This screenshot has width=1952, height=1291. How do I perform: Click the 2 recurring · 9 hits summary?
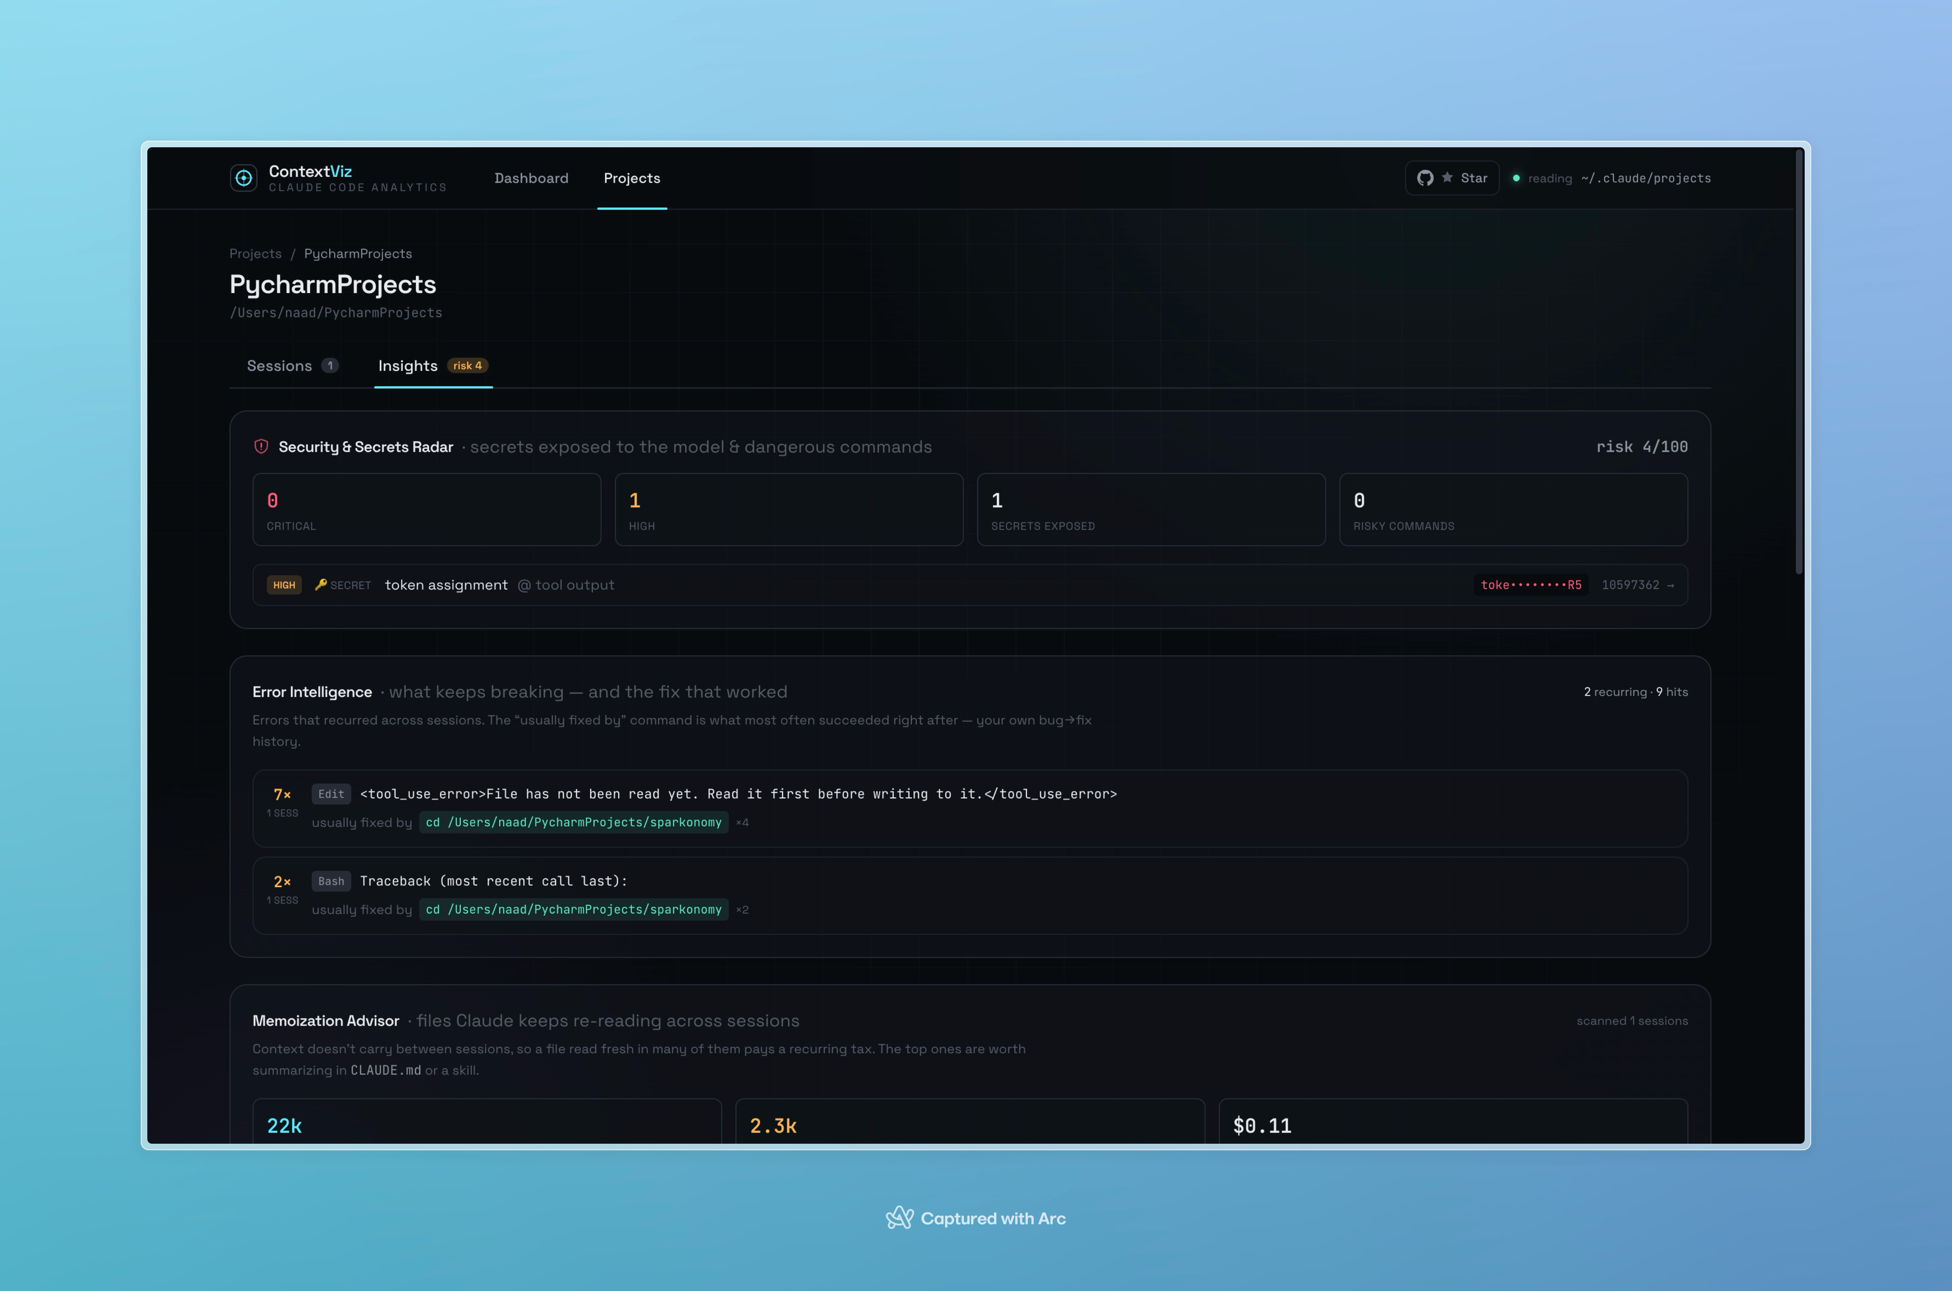[1636, 692]
